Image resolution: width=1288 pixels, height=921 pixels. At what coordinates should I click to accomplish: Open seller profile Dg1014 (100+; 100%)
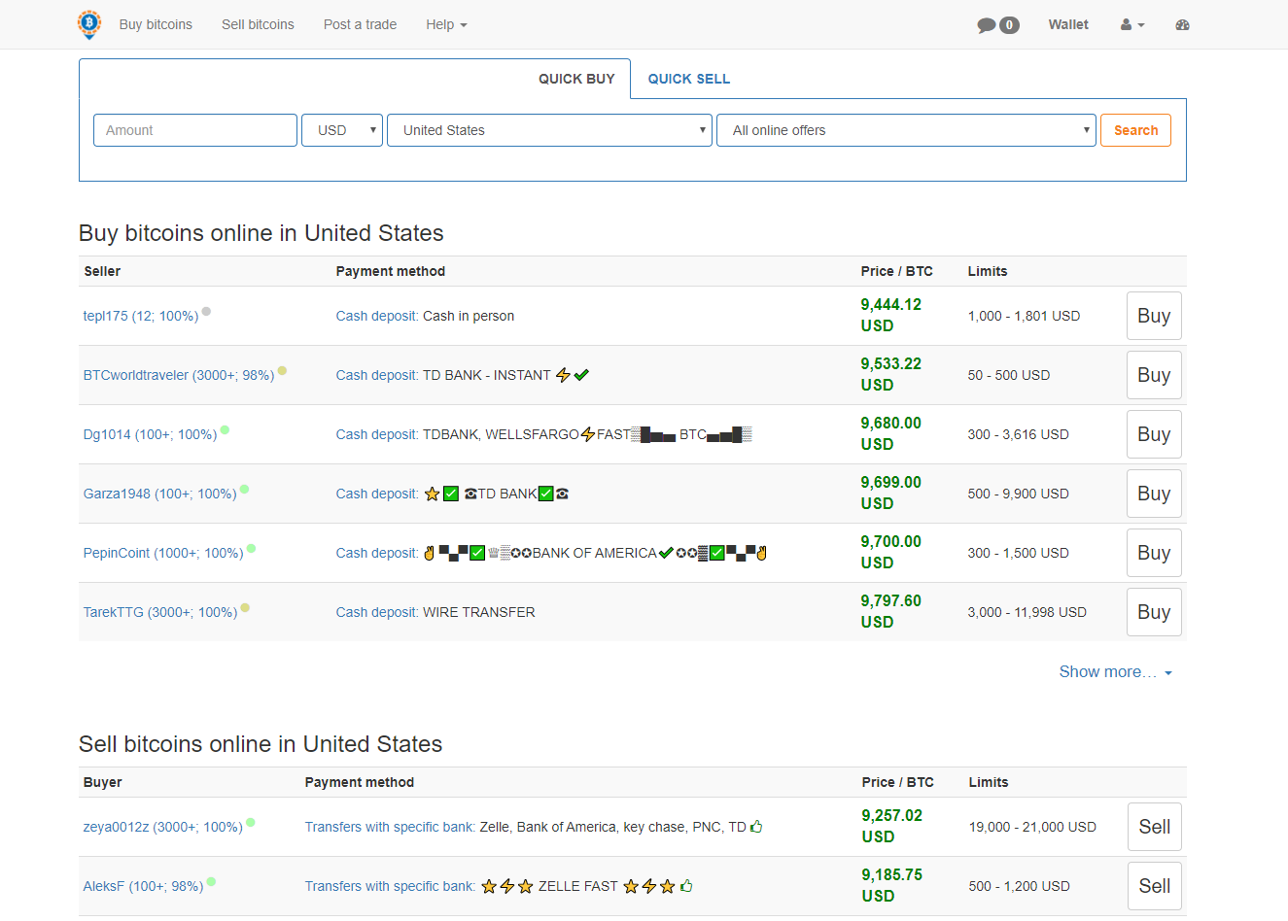[150, 434]
